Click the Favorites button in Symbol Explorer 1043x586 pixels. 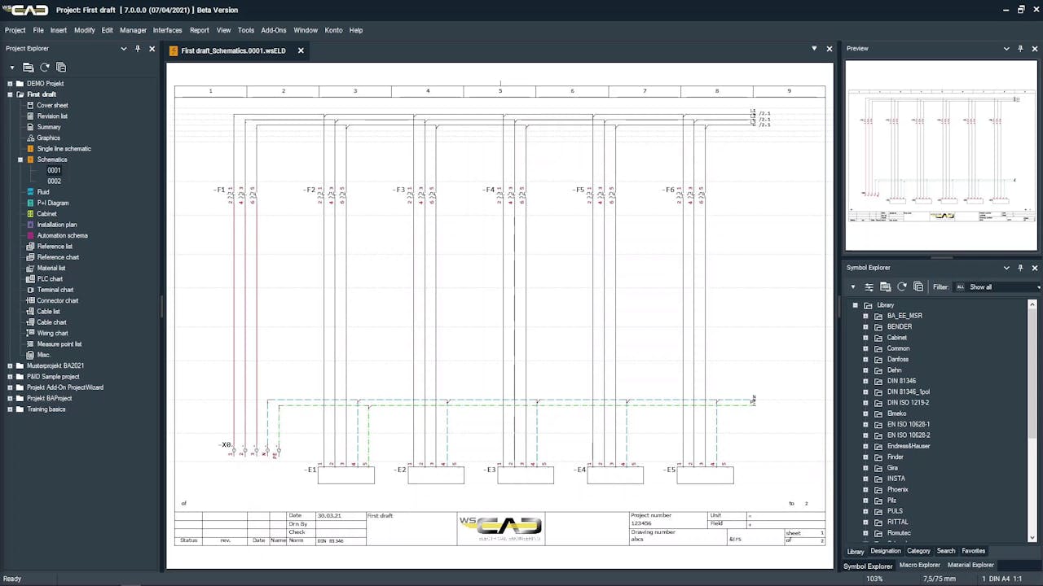tap(973, 550)
